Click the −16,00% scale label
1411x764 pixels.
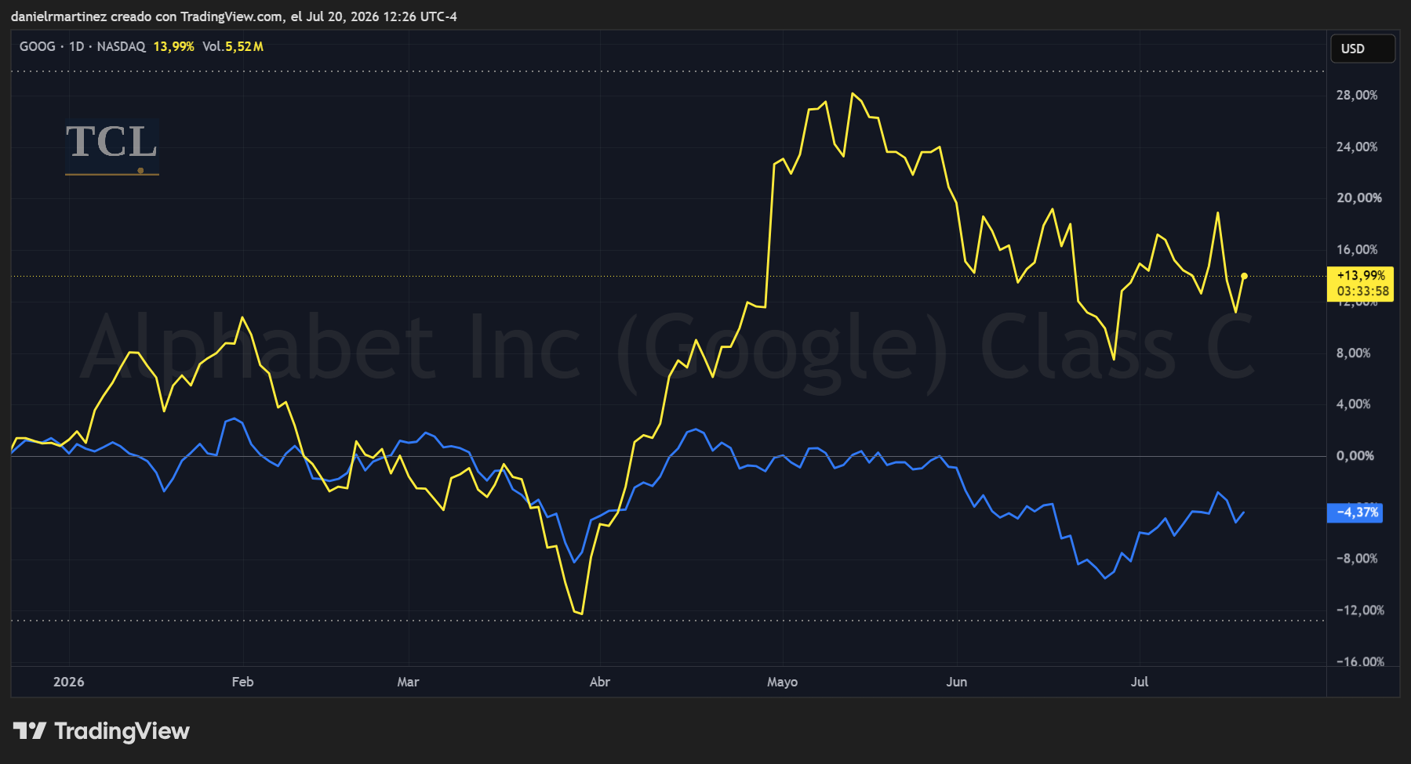pos(1360,661)
